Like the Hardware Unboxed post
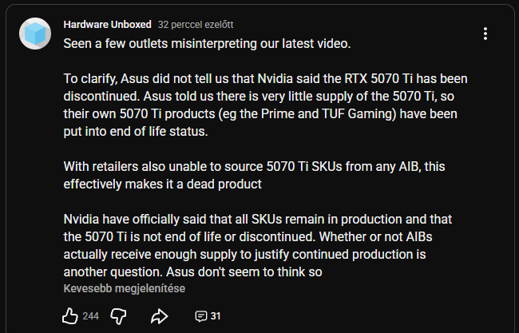Viewport: 519px width, 333px height. click(69, 315)
